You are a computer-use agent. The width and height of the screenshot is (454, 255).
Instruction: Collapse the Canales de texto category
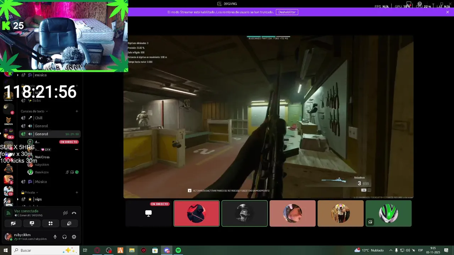[x=34, y=111]
